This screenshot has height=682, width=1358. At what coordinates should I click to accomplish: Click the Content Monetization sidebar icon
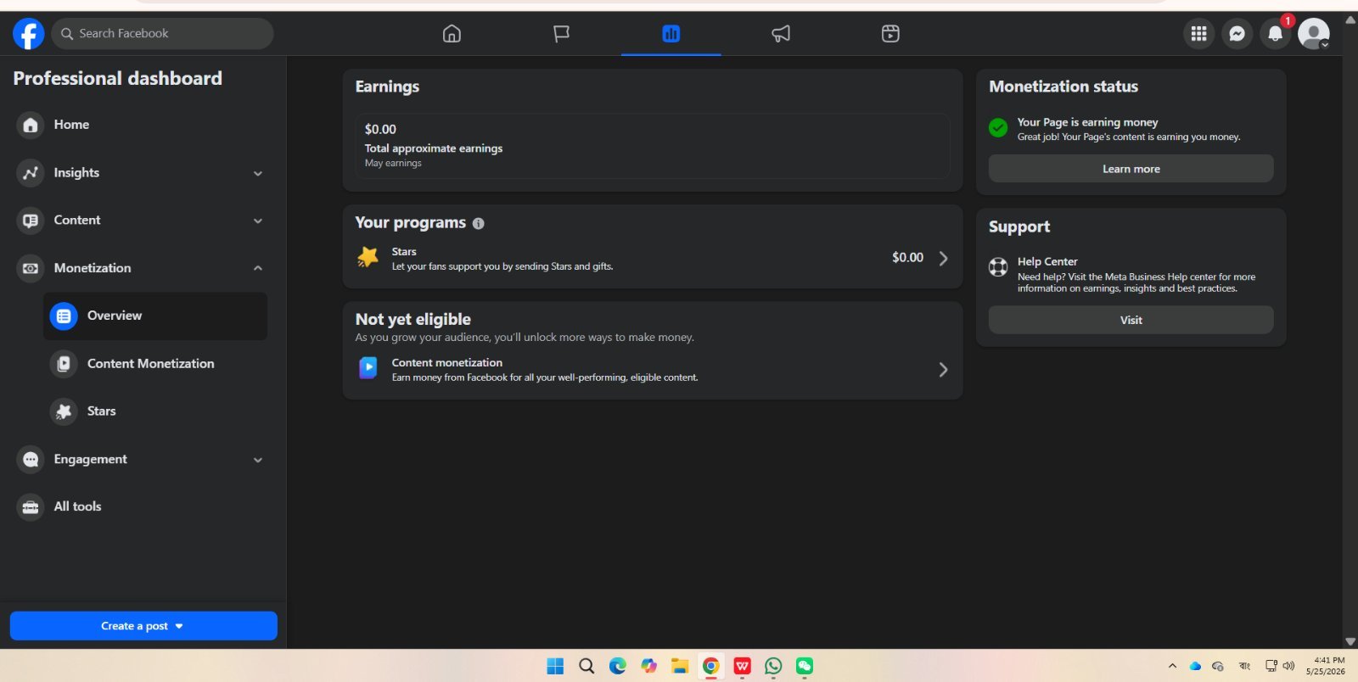click(64, 364)
